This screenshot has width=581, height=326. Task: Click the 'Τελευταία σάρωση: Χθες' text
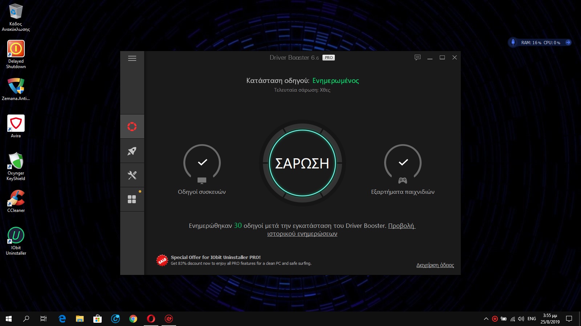click(x=302, y=90)
